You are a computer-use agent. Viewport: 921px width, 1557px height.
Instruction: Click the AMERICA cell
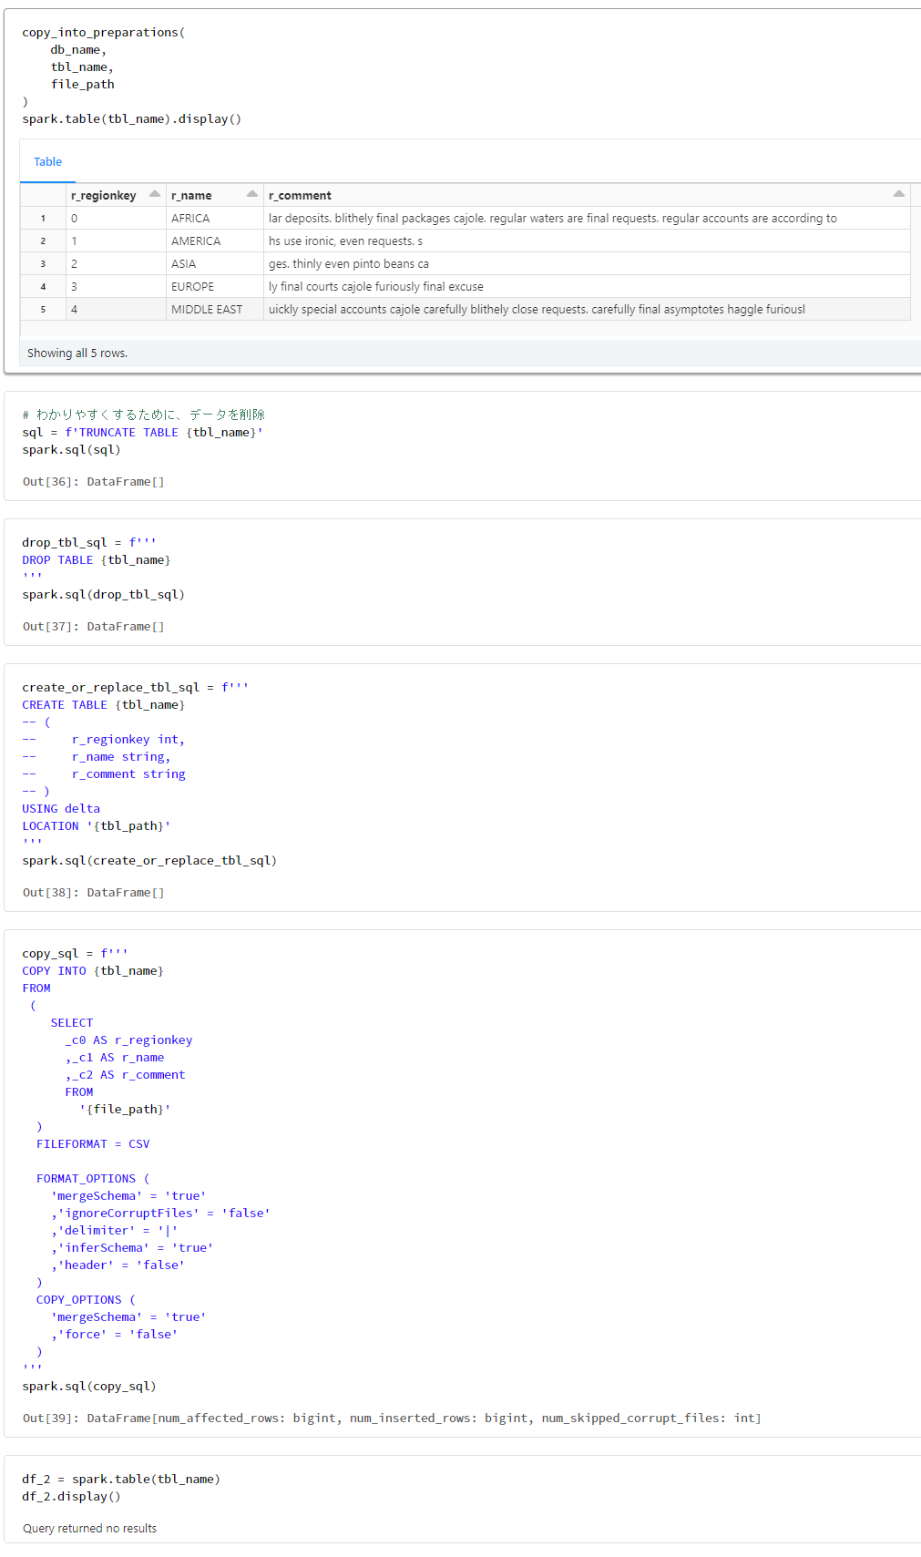click(x=215, y=241)
